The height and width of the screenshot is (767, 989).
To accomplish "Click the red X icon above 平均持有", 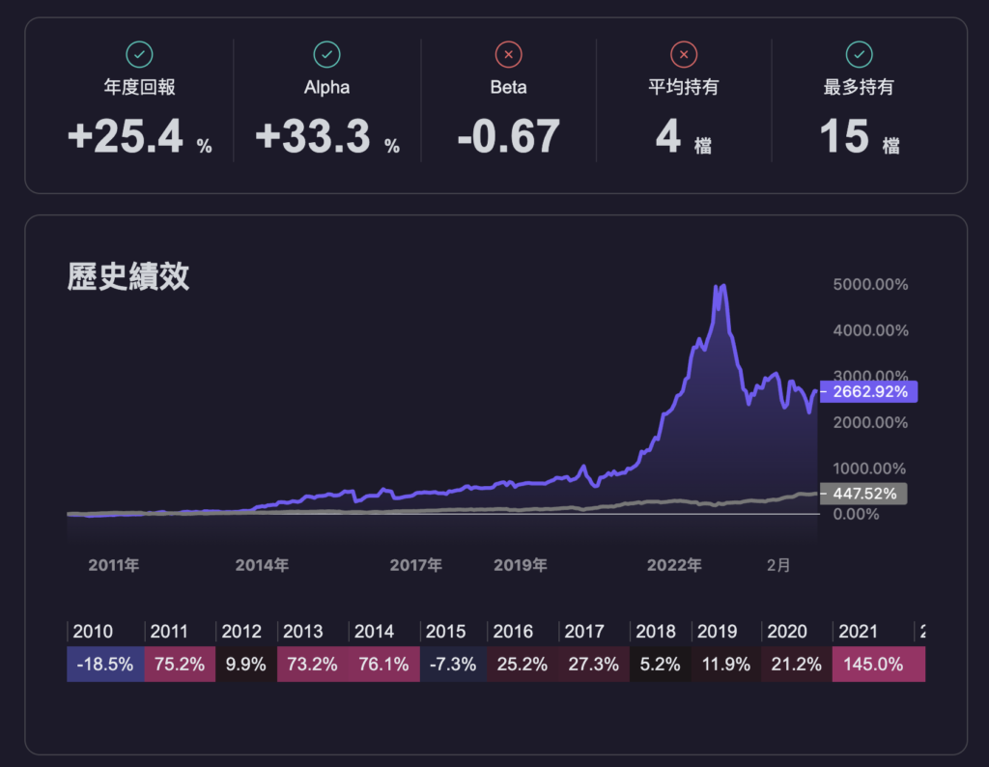I will [683, 54].
